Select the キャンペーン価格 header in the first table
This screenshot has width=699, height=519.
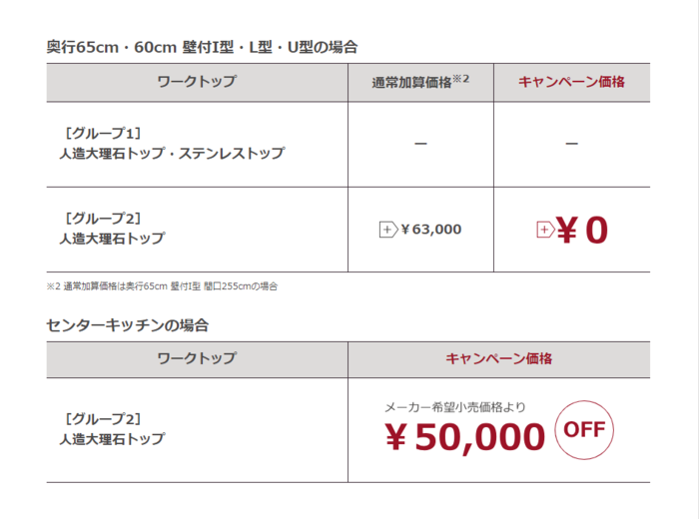[571, 82]
